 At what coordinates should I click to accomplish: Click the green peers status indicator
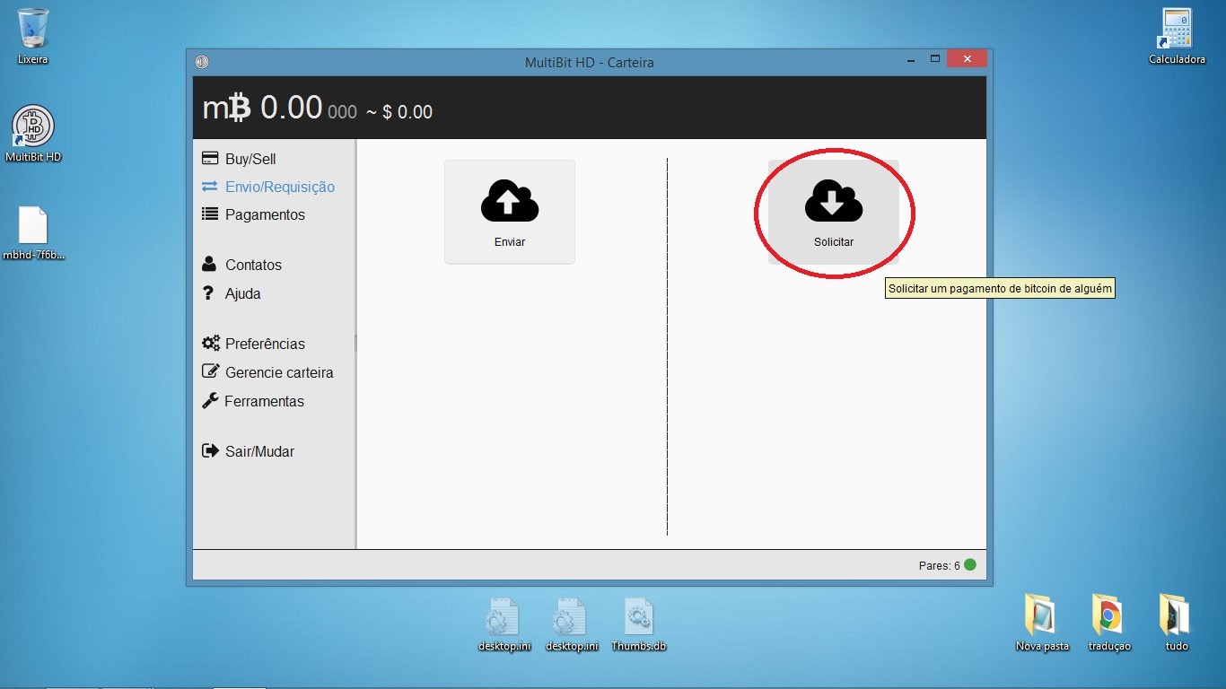click(x=969, y=565)
